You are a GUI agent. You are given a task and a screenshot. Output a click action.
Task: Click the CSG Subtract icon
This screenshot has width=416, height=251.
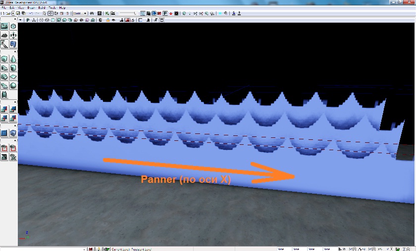click(13, 109)
